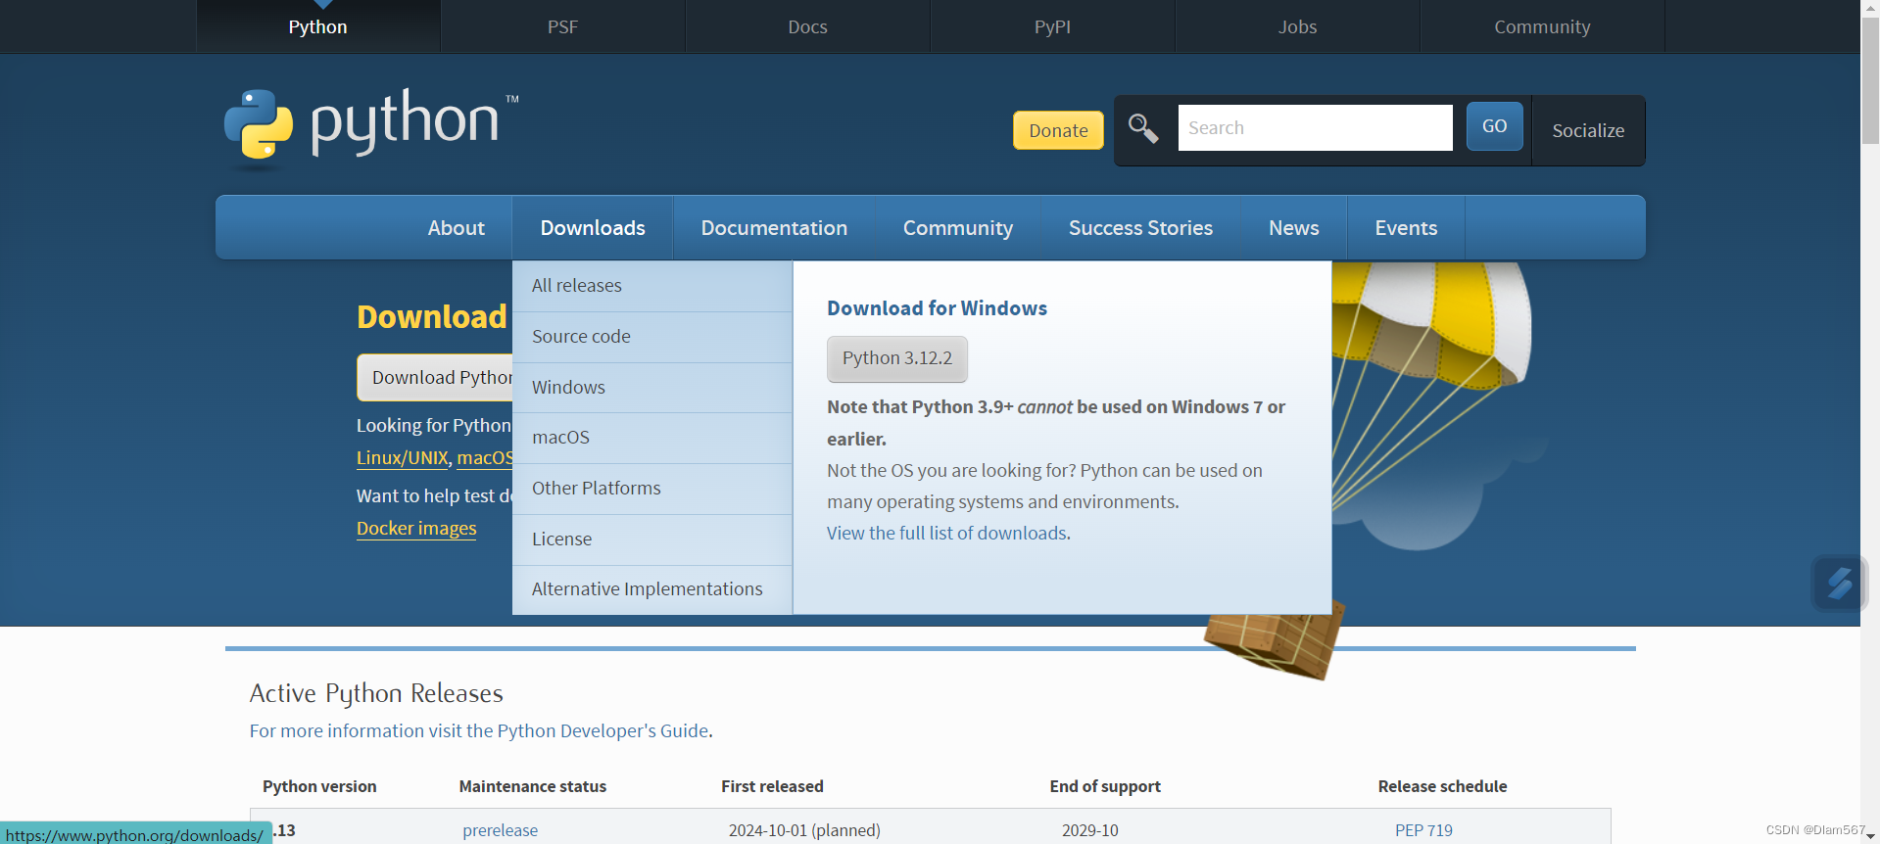This screenshot has width=1880, height=844.
Task: Focus the Search input field
Action: point(1315,127)
